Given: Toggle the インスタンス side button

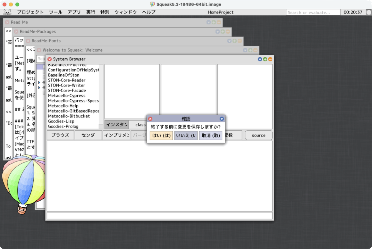Looking at the screenshot, I should click(x=117, y=125).
